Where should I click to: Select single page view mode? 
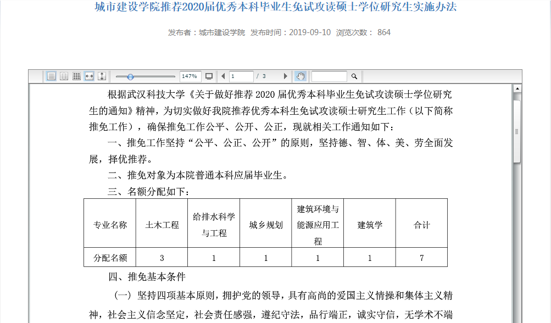coord(51,76)
